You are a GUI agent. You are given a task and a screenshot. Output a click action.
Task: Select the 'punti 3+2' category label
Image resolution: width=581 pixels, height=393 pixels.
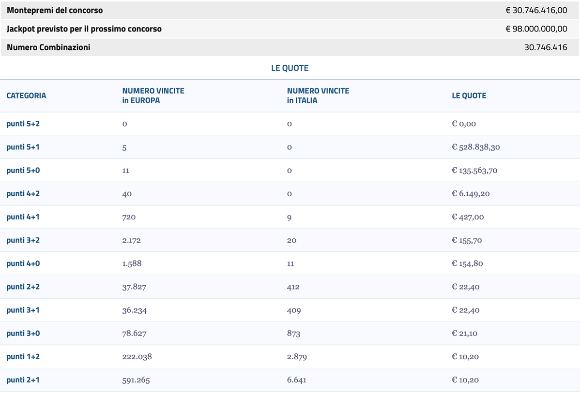point(23,240)
